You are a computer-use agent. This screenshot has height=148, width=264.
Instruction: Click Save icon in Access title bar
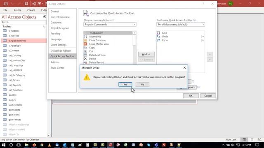pyautogui.click(x=6, y=4)
